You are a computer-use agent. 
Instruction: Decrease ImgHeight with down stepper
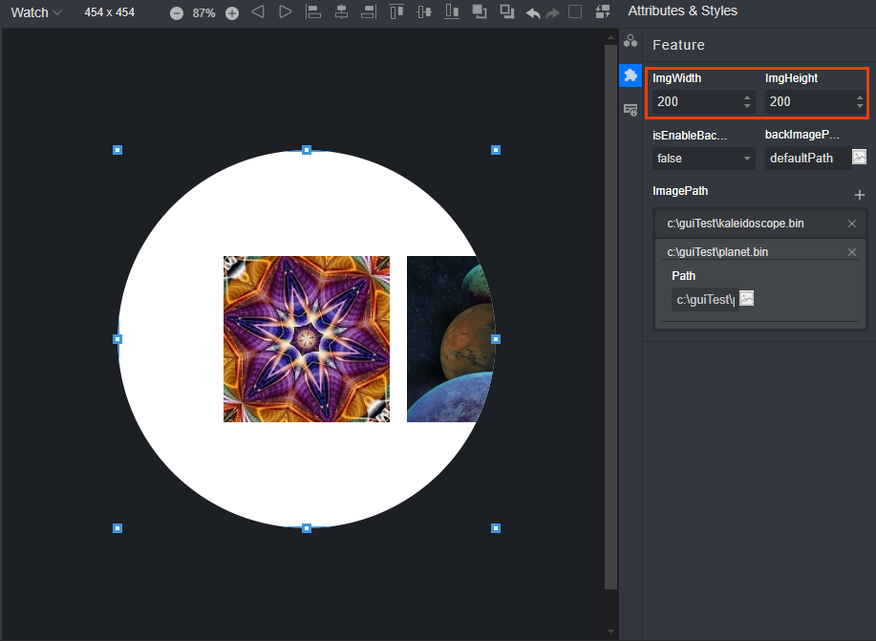tap(860, 106)
